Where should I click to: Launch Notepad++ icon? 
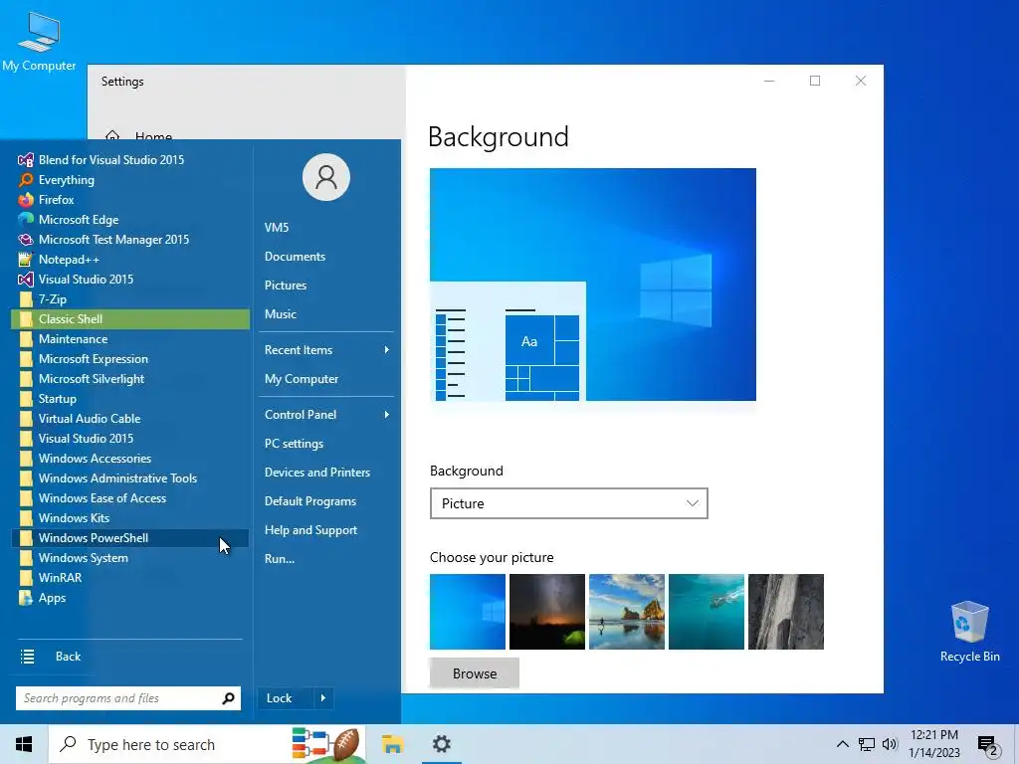click(x=25, y=260)
